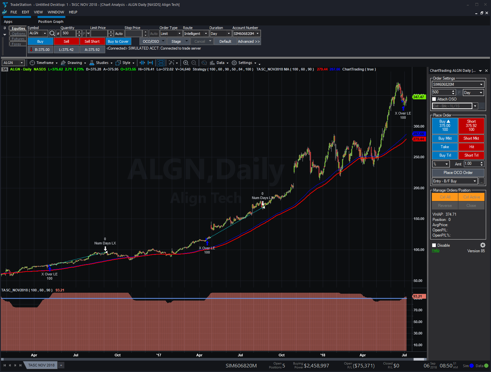Open the Data bar-chart icon menu

212,63
